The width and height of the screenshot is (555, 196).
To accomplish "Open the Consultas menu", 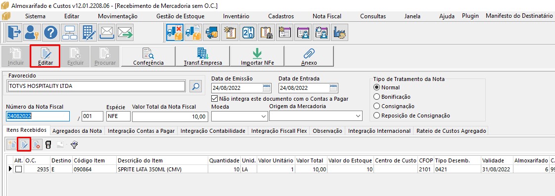I will (x=373, y=16).
